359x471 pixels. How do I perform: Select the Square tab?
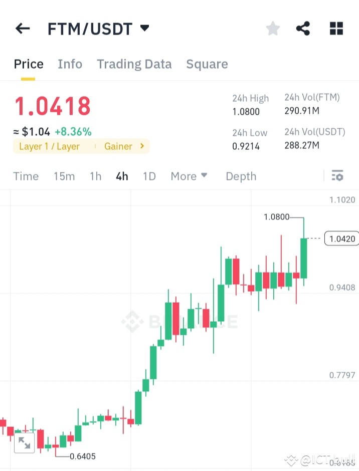tap(207, 64)
